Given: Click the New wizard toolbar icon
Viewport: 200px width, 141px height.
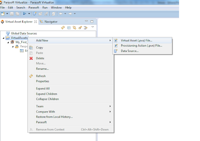Looking at the screenshot, I should coord(3,13).
